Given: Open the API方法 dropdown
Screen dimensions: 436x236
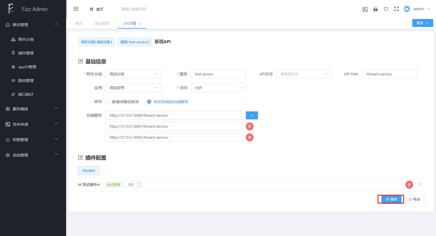Looking at the screenshot, I should [304, 74].
